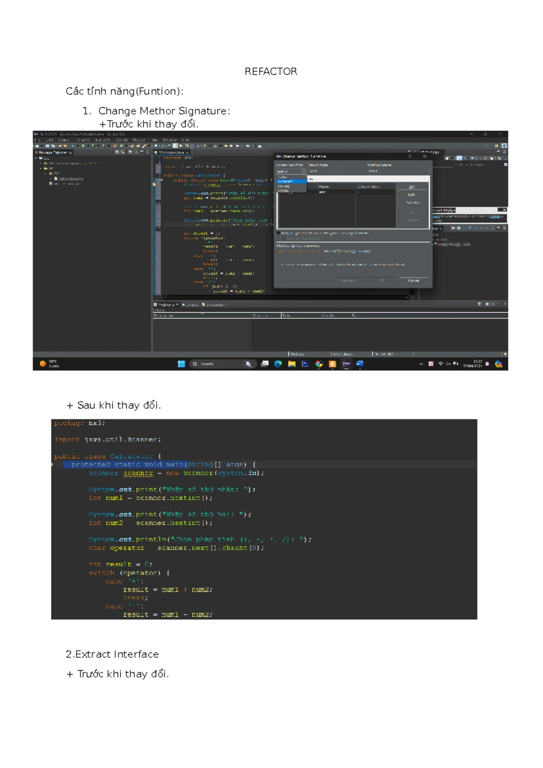Click link with editor icon in Package Explorer
The image size is (543, 768).
click(123, 152)
